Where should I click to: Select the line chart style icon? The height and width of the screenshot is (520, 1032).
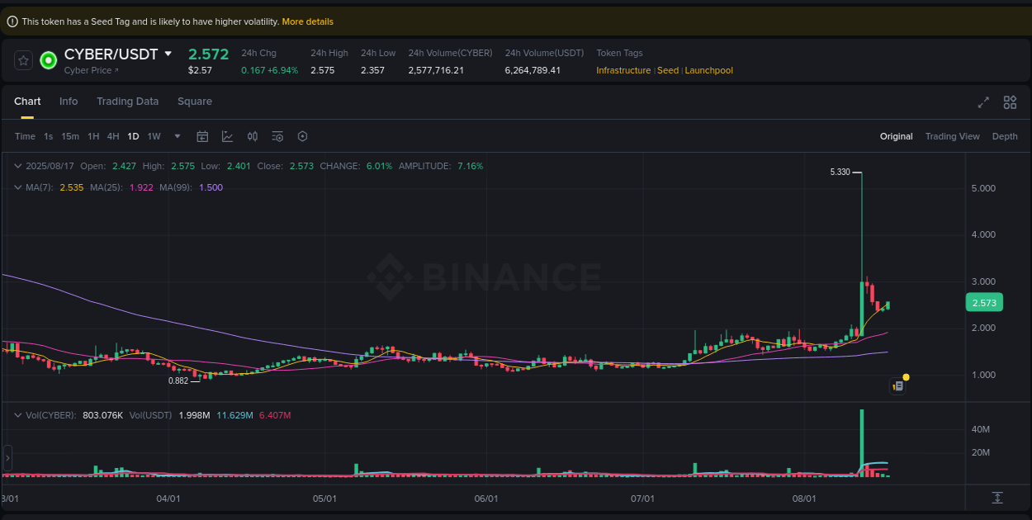coord(227,135)
